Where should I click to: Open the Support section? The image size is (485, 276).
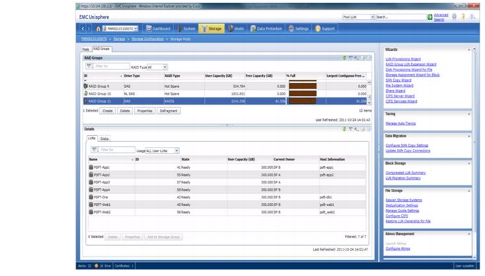click(325, 29)
